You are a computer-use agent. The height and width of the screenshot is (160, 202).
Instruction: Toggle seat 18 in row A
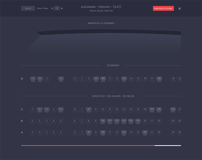click(159, 133)
